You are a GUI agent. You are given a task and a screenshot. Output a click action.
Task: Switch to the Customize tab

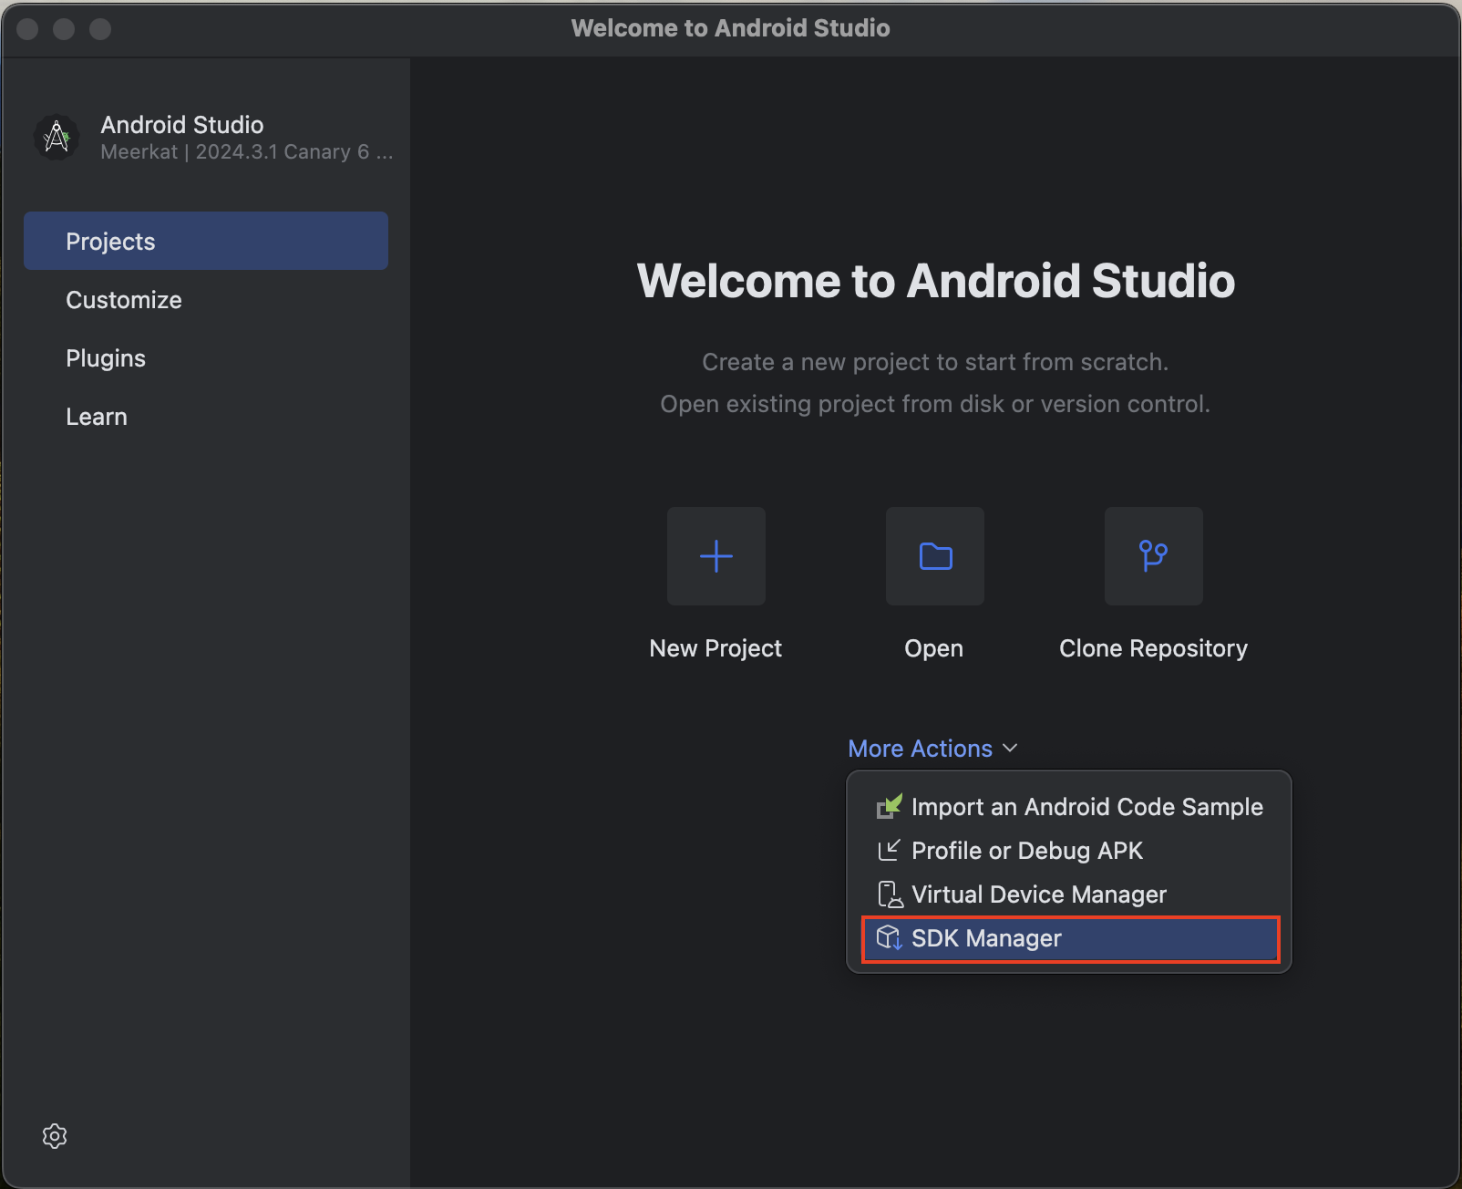(206, 299)
